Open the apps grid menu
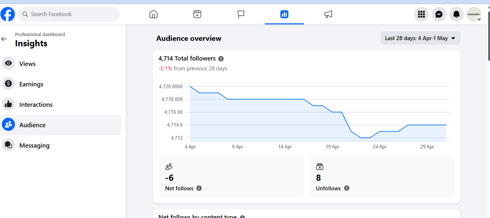490x218 pixels. tap(421, 14)
